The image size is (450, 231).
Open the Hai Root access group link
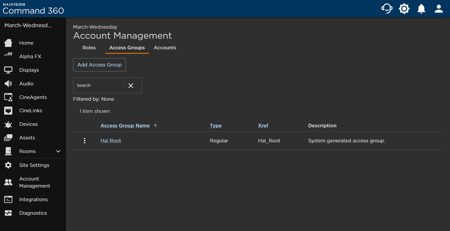coord(111,140)
